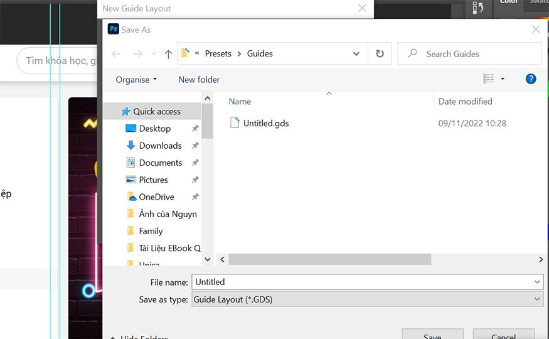The height and width of the screenshot is (339, 549).
Task: Click the horizontal scrollbar in file list
Action: [x=329, y=259]
